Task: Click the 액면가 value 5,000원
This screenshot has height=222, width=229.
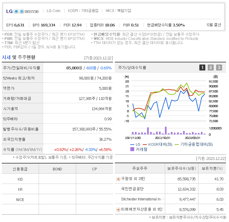Action: pos(105,88)
